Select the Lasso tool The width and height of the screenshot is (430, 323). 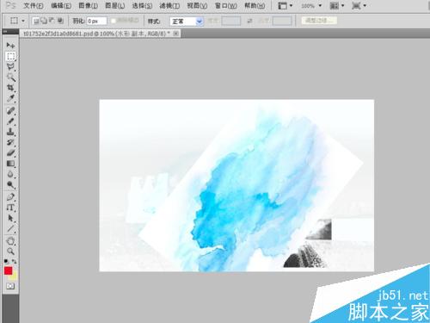[x=10, y=67]
